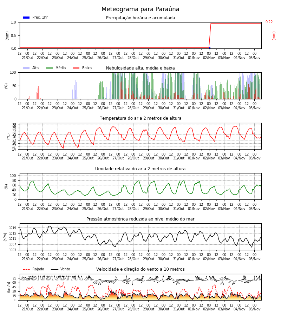Click the Umidade relativa do ar chart title
Image resolution: width=281 pixels, height=316 pixels.
pyautogui.click(x=140, y=169)
